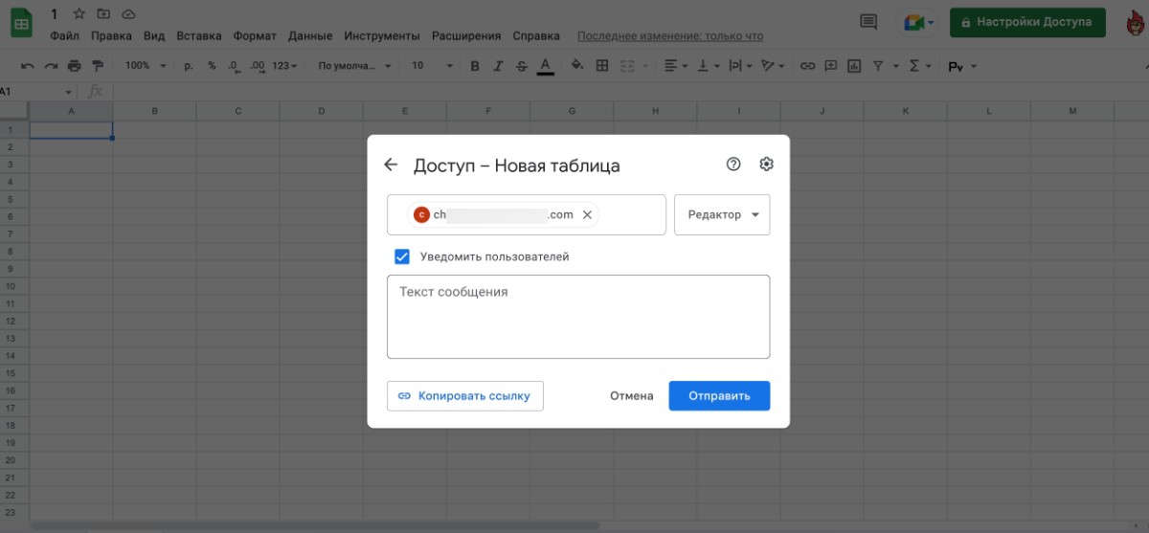
Task: Click Отмена to cancel sharing
Action: [x=632, y=396]
